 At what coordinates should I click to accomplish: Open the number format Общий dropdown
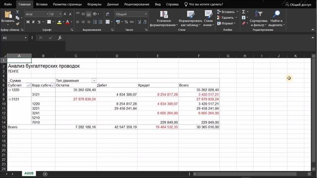tap(146, 14)
